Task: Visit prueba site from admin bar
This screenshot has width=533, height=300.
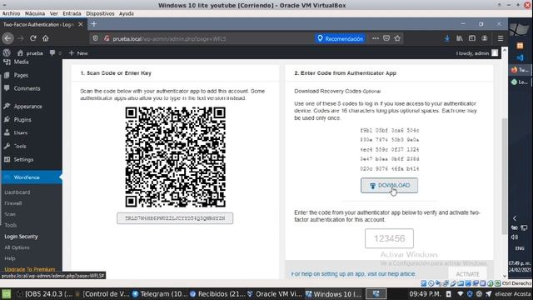Action: 30,53
